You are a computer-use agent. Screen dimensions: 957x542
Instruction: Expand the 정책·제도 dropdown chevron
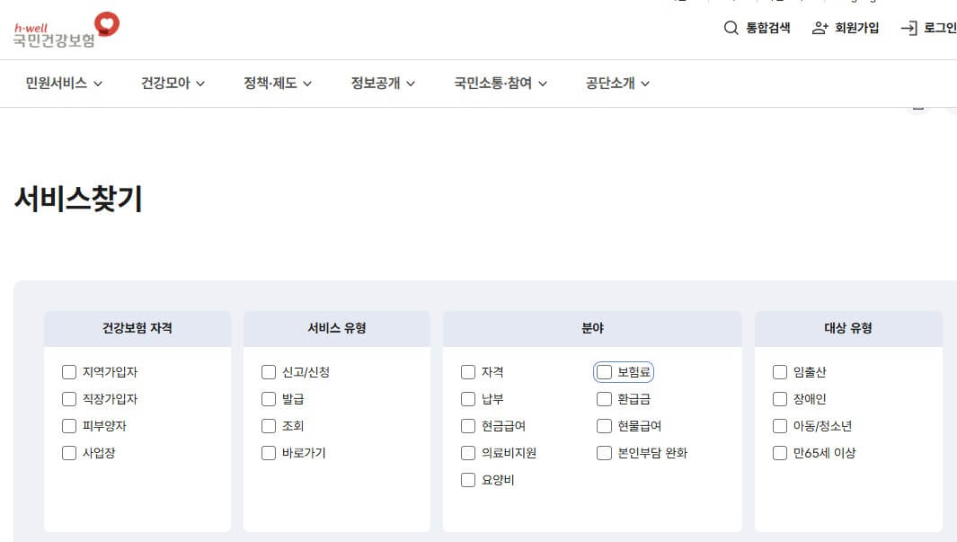point(309,83)
